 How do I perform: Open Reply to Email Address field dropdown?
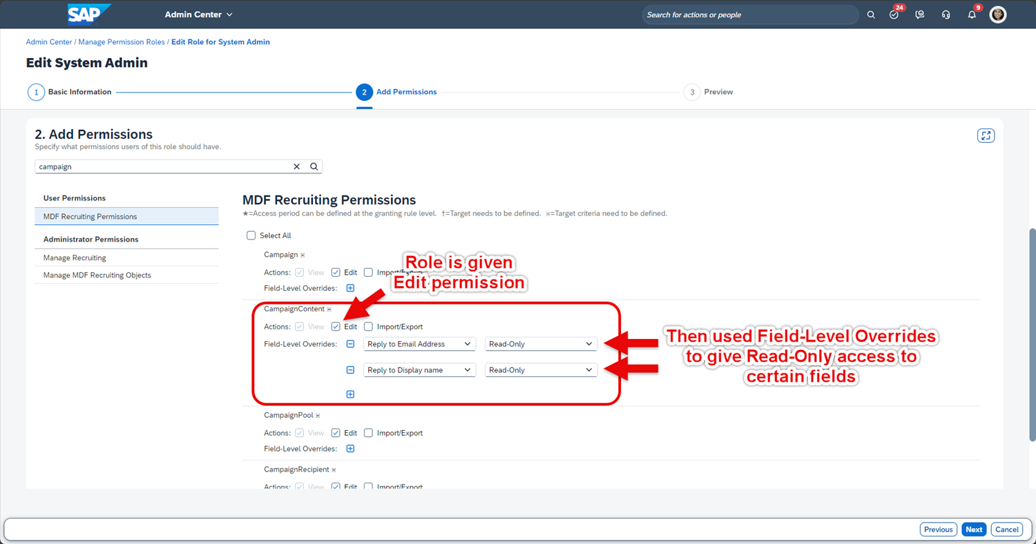point(419,344)
